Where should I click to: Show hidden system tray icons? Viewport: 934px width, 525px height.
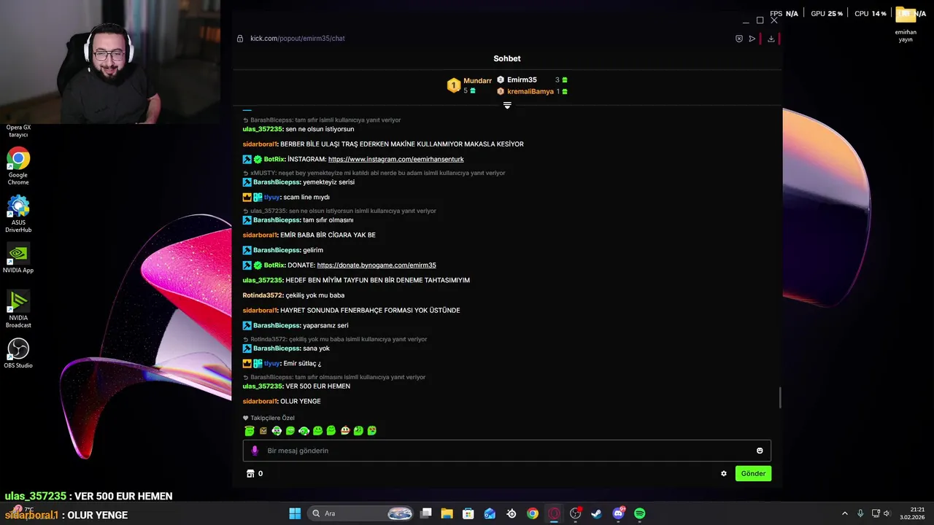(845, 514)
